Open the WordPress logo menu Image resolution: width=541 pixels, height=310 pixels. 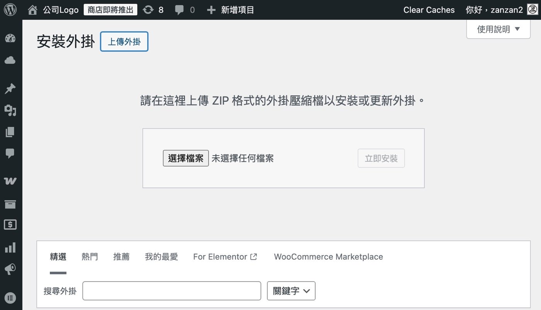pos(9,9)
